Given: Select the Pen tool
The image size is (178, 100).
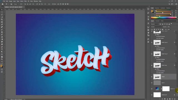Looking at the screenshot, I should (x=2, y=47).
